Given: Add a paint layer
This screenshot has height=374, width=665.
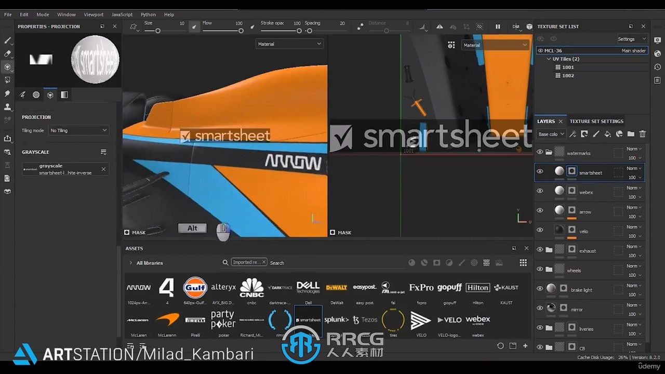Looking at the screenshot, I should [596, 134].
